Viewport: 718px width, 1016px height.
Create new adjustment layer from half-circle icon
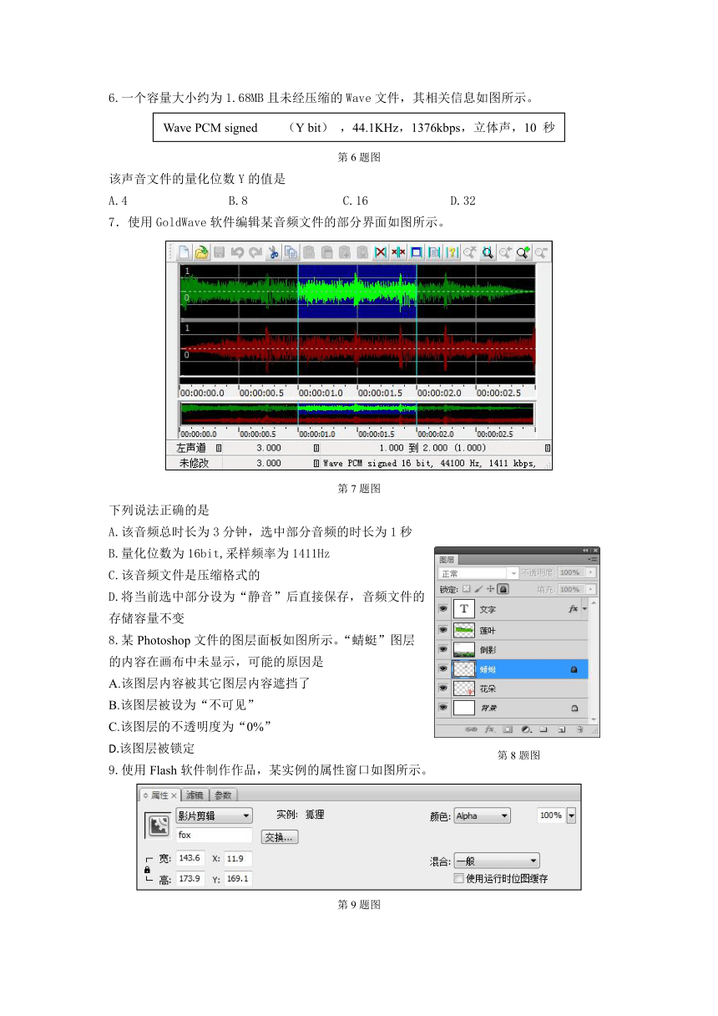point(526,729)
